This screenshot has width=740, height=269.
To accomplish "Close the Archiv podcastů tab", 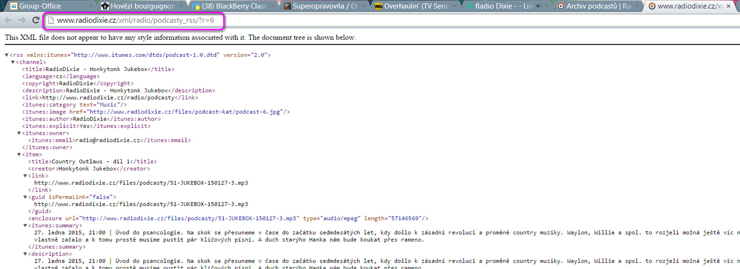I will 638,6.
